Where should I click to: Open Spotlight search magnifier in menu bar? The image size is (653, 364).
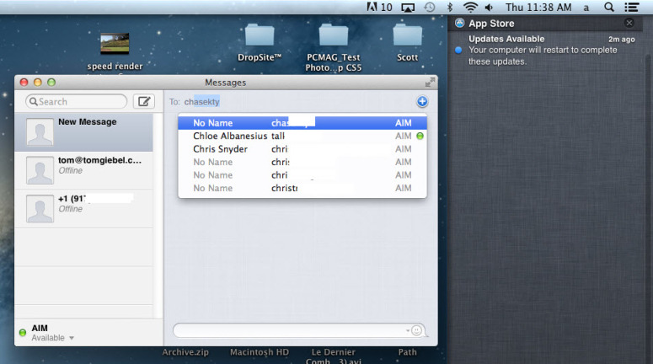(x=609, y=7)
